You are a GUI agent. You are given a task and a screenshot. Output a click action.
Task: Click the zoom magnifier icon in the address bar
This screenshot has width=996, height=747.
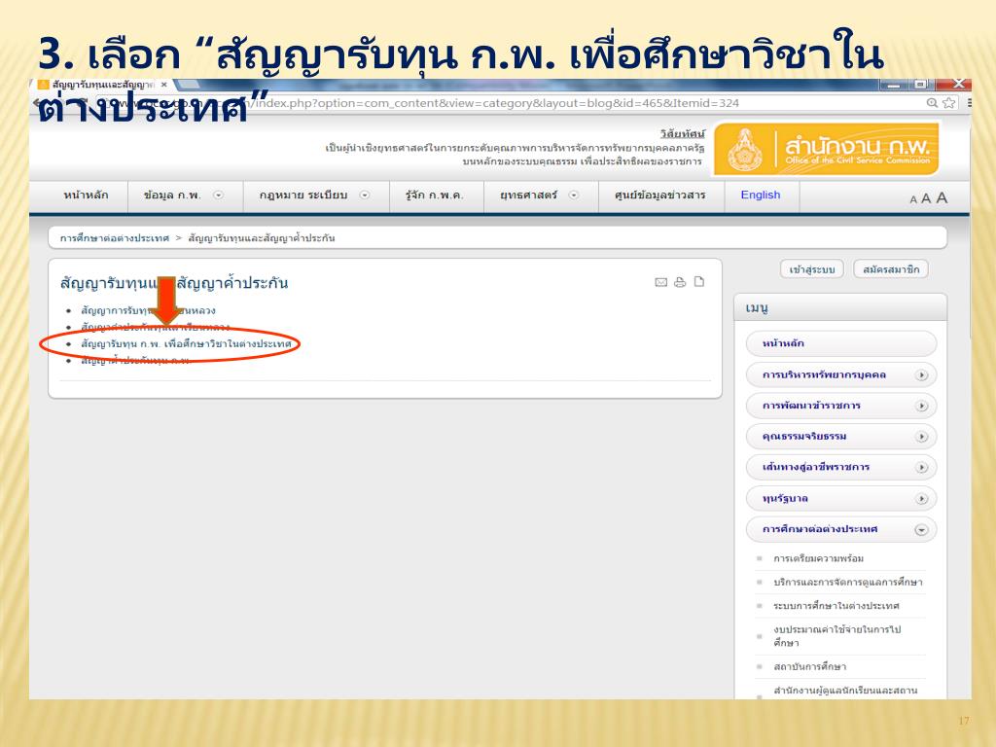(x=932, y=103)
